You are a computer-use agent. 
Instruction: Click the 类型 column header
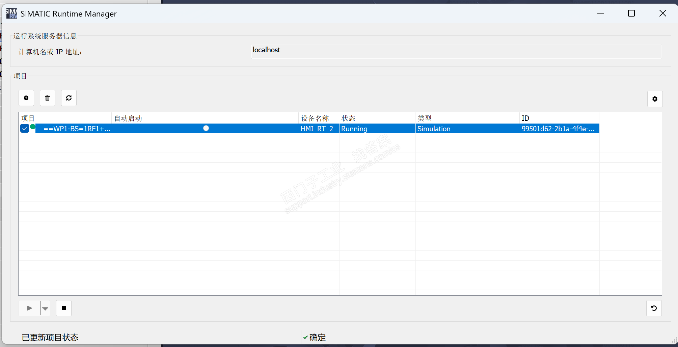click(468, 118)
